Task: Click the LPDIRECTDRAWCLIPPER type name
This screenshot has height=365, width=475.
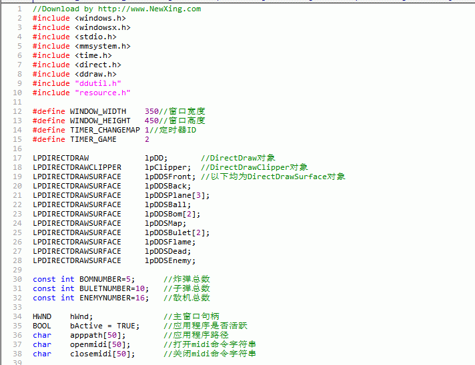Action: (x=77, y=168)
